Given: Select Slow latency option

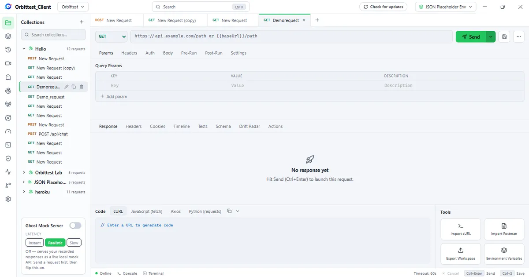Looking at the screenshot, I should 74,243.
